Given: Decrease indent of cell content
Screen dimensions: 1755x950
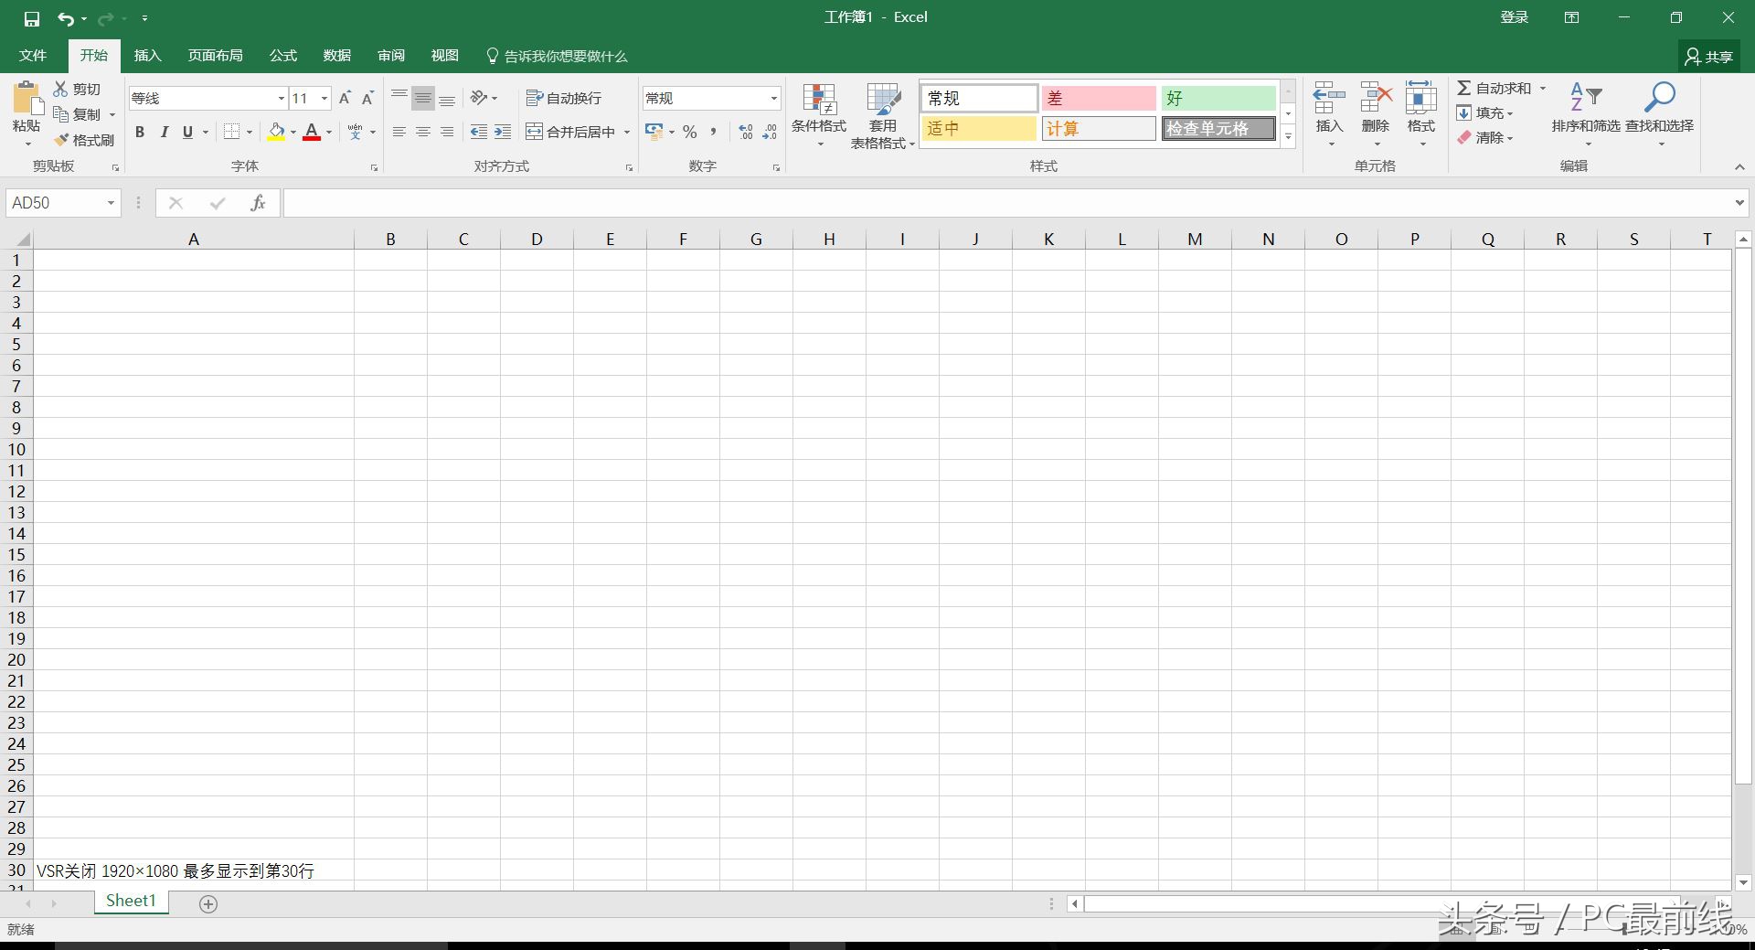Looking at the screenshot, I should tap(478, 132).
